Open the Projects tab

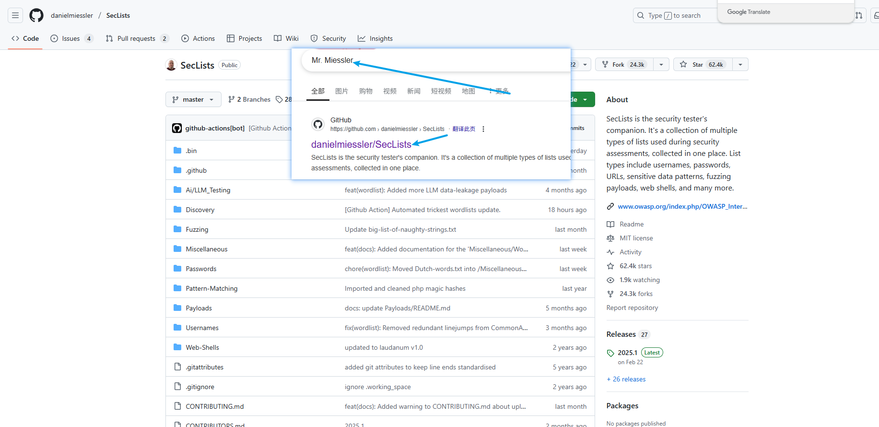pos(245,38)
